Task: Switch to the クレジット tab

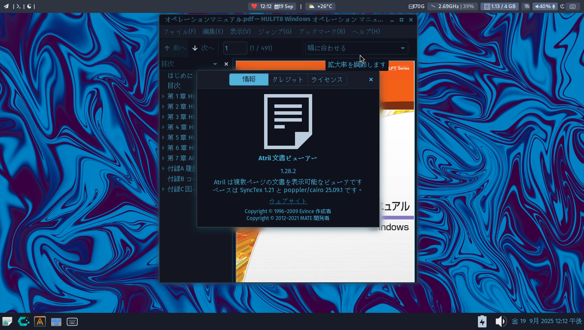Action: [288, 79]
